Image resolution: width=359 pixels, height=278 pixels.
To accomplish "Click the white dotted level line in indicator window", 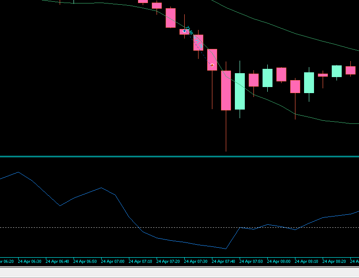I will (179, 228).
